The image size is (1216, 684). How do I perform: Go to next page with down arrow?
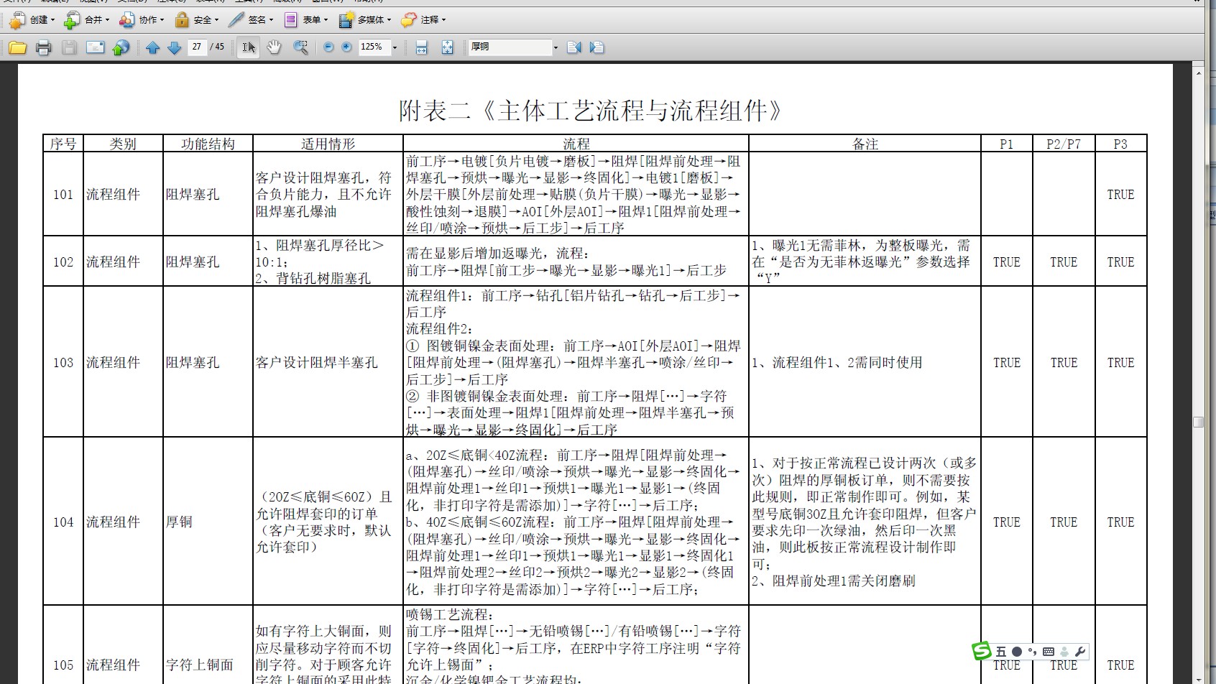click(x=174, y=47)
